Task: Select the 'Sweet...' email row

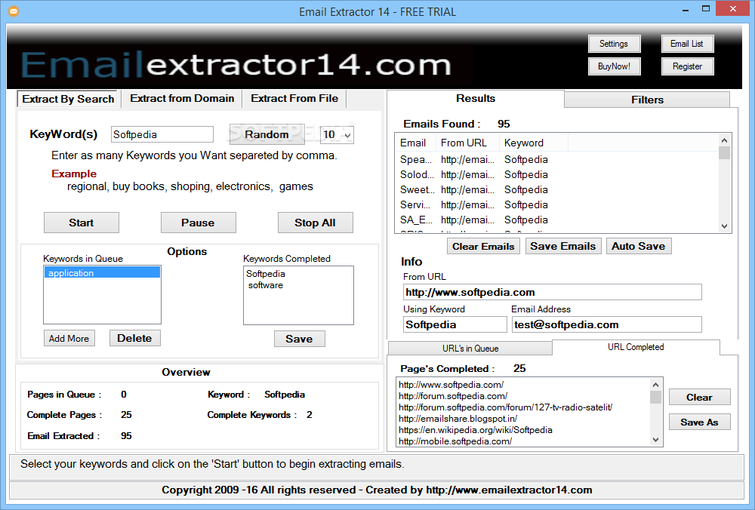Action: pos(556,189)
